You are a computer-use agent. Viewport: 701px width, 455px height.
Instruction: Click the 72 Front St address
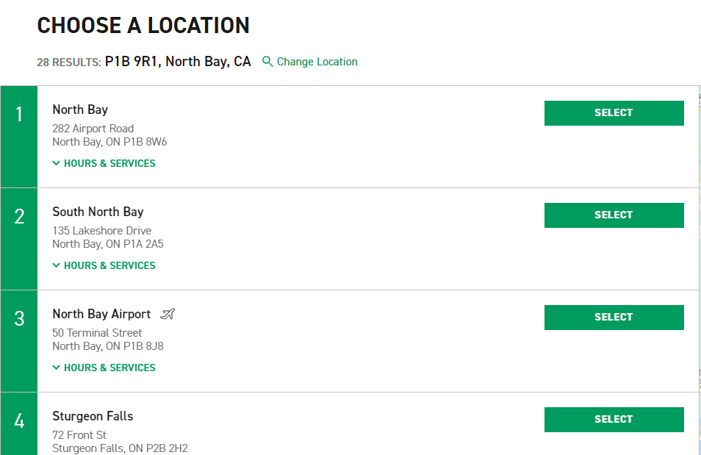(x=79, y=435)
